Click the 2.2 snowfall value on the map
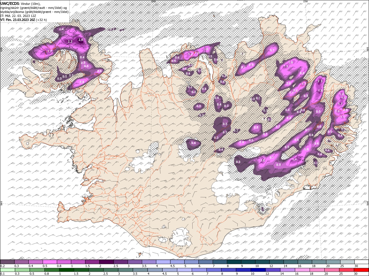The height and width of the screenshot is (276, 369). 70,41
